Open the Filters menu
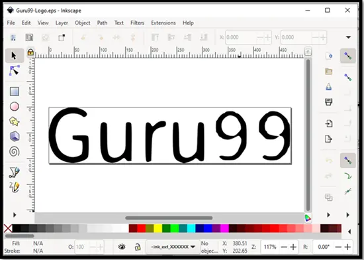 137,23
